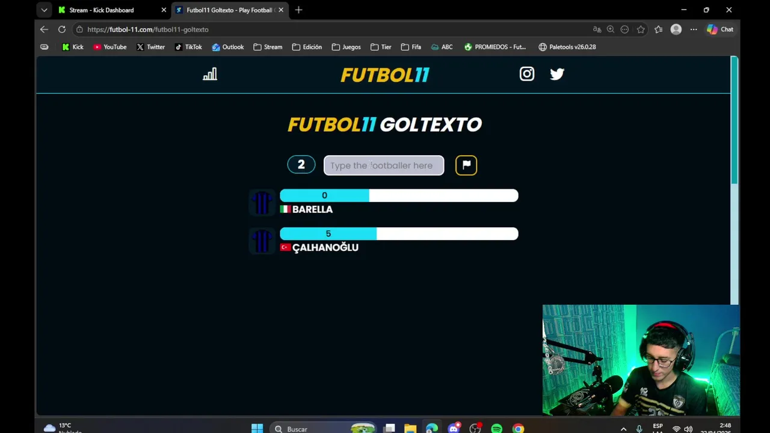770x433 pixels.
Task: Expand the tab actions dropdown arrow
Action: [44, 10]
